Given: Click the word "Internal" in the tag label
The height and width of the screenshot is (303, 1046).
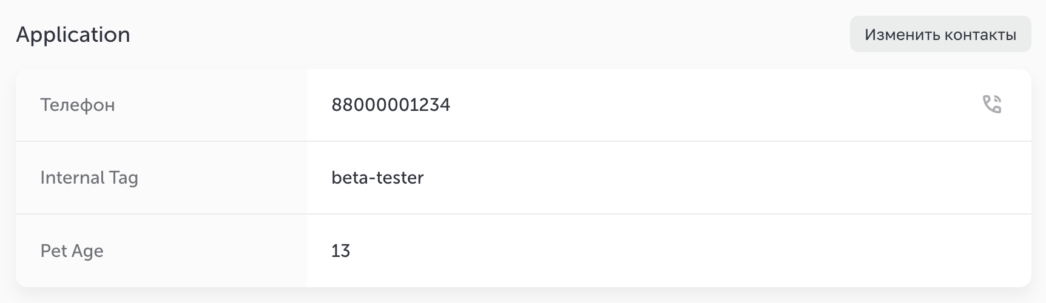Looking at the screenshot, I should click(72, 178).
